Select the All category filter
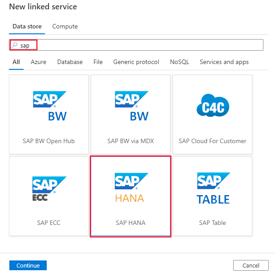This screenshot has height=276, width=275. [x=16, y=62]
